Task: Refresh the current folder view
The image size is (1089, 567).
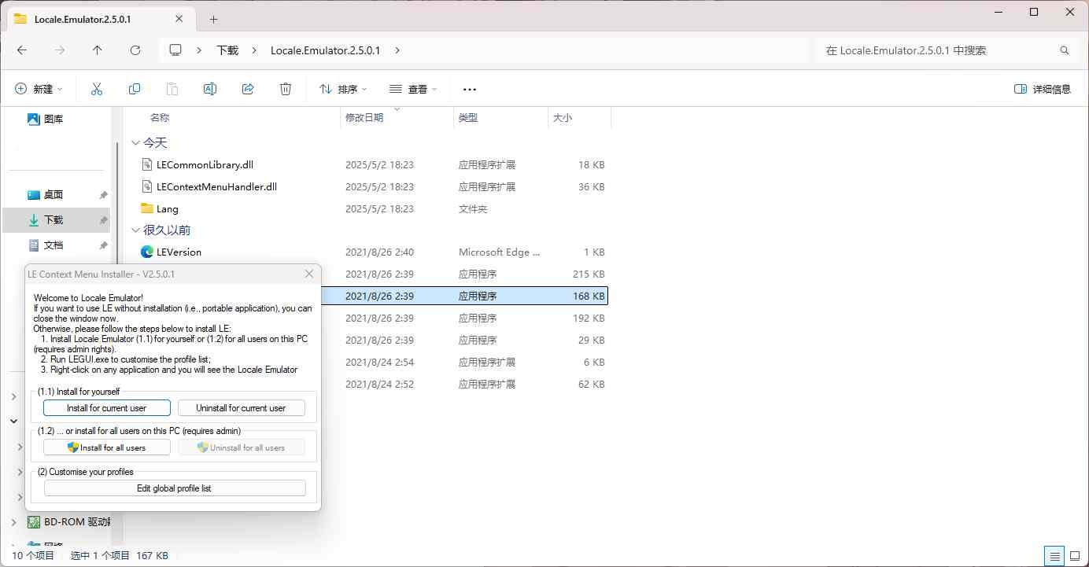Action: tap(135, 50)
